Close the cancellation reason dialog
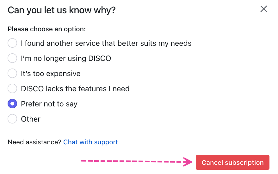The width and height of the screenshot is (278, 174). click(x=263, y=9)
